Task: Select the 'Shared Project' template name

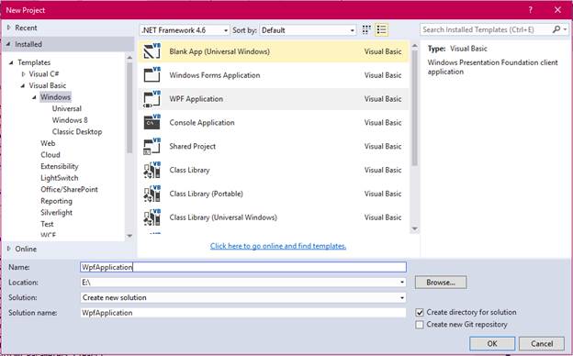Action: [x=193, y=147]
